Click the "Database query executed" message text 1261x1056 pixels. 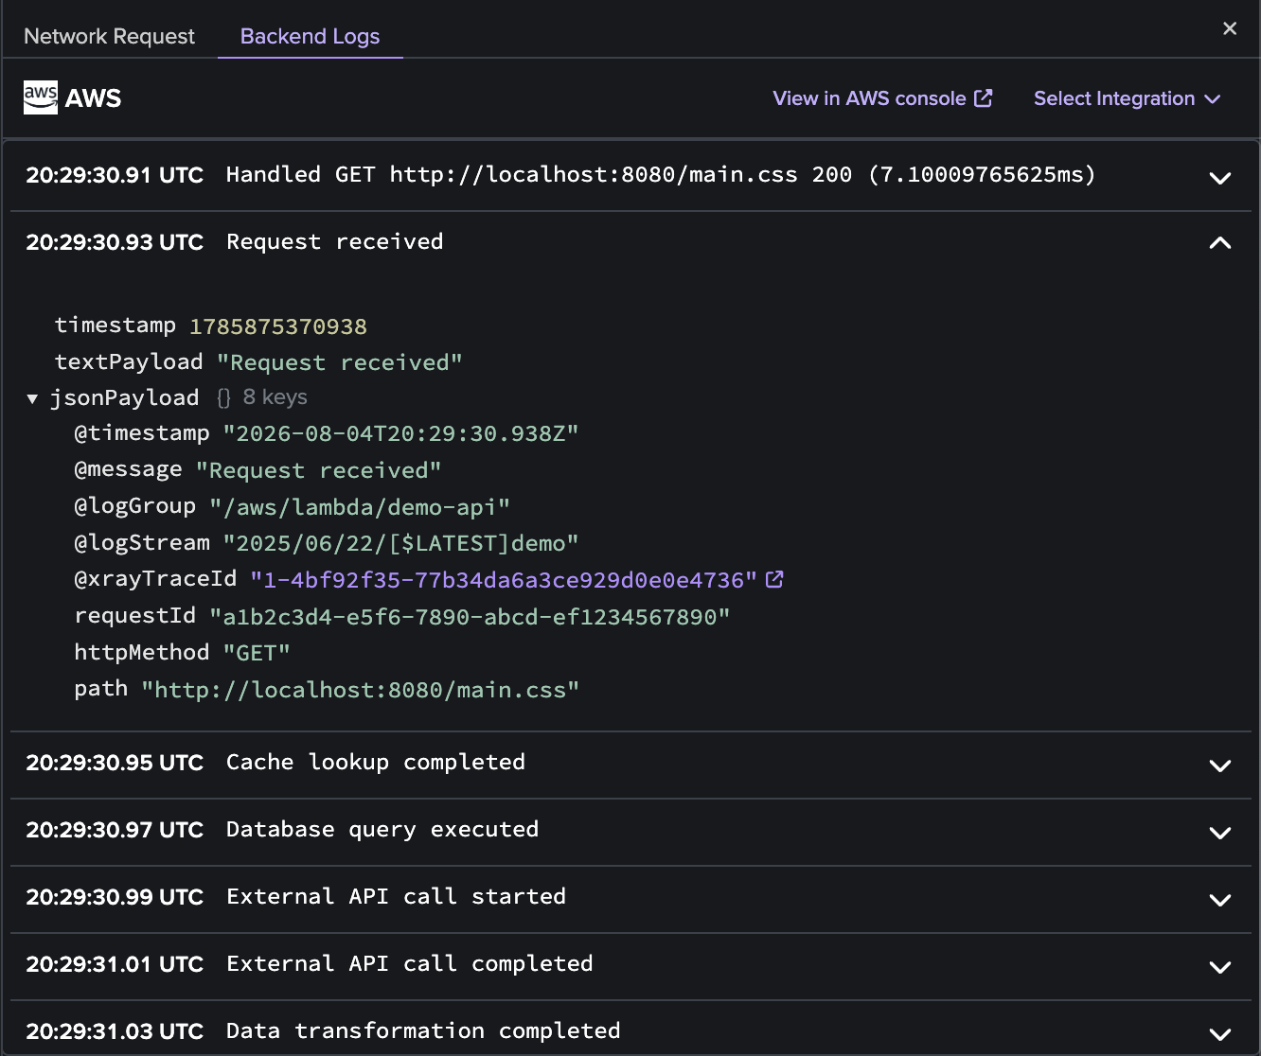[382, 830]
